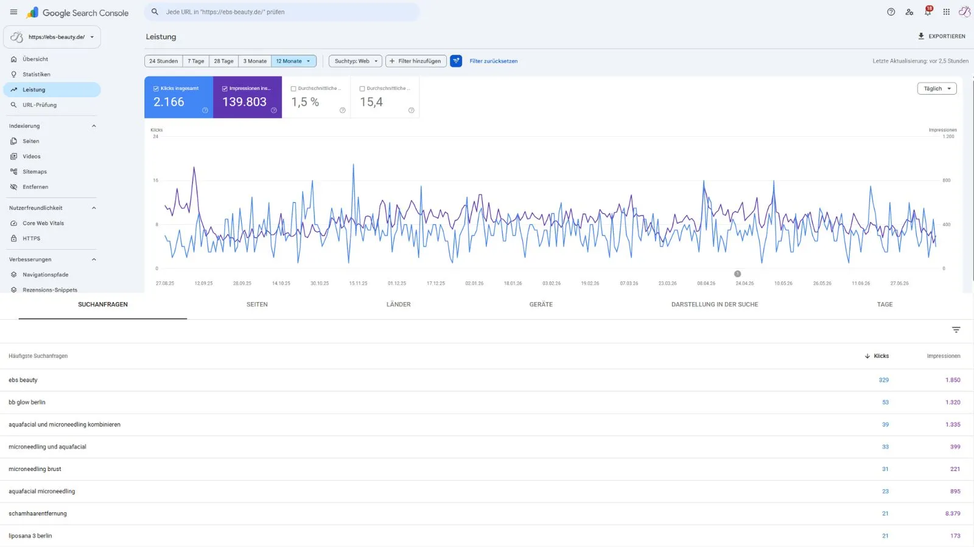Click the EXPORTIEREN button
This screenshot has height=547, width=974.
[x=942, y=36]
